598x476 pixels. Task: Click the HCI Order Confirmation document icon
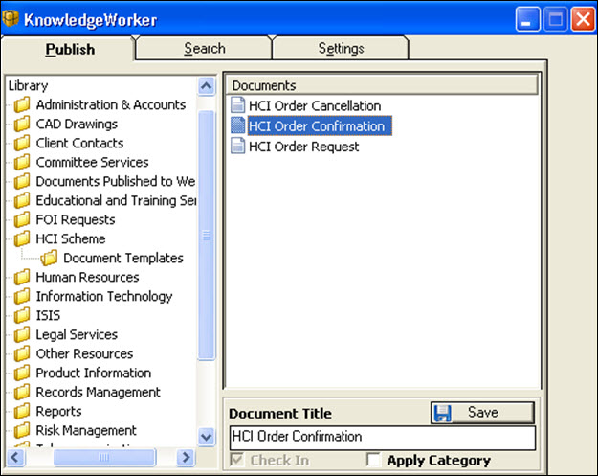click(x=238, y=125)
